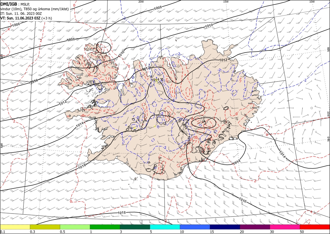Click the legend value '5'
The height and width of the screenshot is (234, 330).
click(151, 232)
